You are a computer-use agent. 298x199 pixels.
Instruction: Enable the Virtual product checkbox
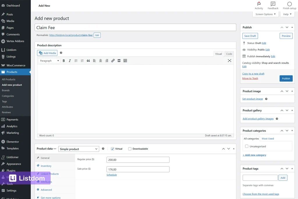coord(113,149)
